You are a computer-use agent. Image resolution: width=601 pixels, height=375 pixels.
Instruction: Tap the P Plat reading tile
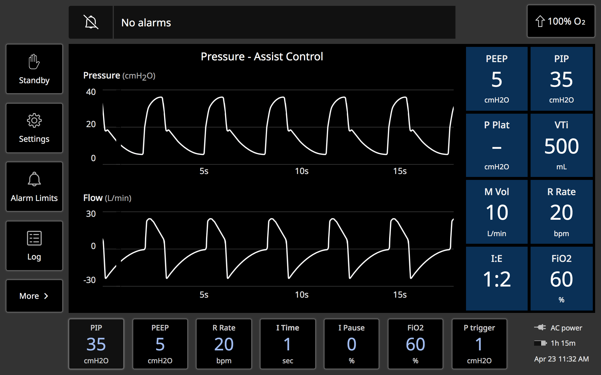coord(497,145)
